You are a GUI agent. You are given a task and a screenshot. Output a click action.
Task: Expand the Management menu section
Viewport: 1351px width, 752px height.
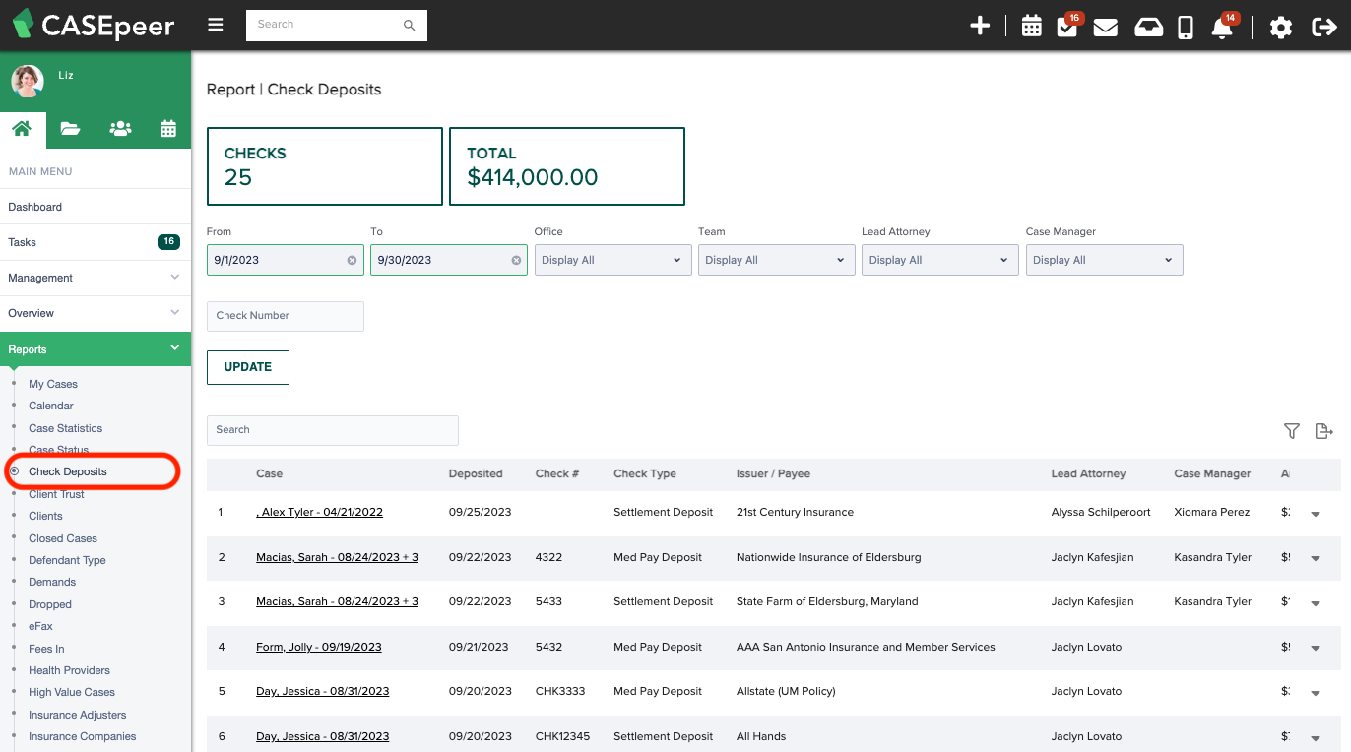click(96, 278)
